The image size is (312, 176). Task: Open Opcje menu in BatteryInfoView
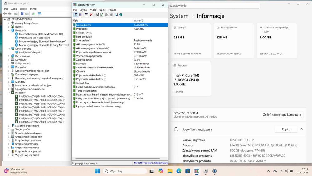[102, 10]
